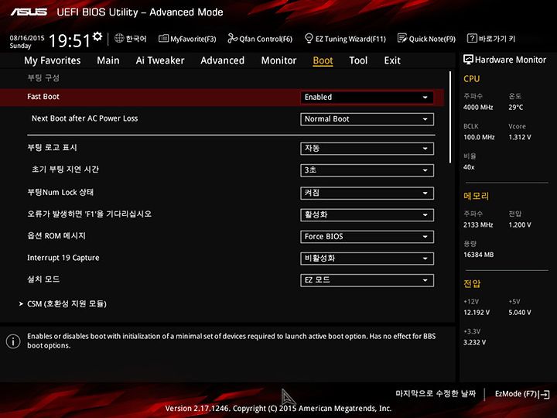The height and width of the screenshot is (418, 557).
Task: Click the +12V 12.192 V reading
Action: pos(477,313)
